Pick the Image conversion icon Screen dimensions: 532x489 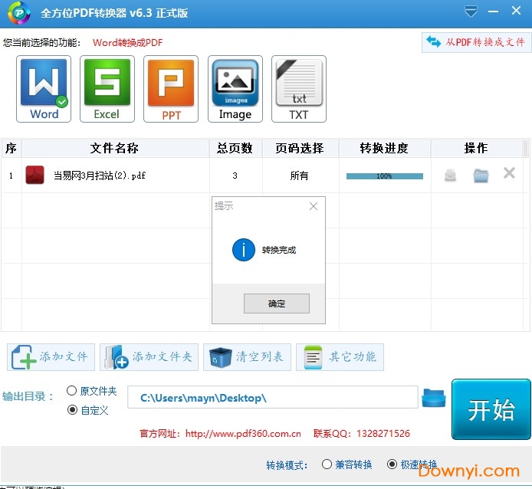click(235, 88)
